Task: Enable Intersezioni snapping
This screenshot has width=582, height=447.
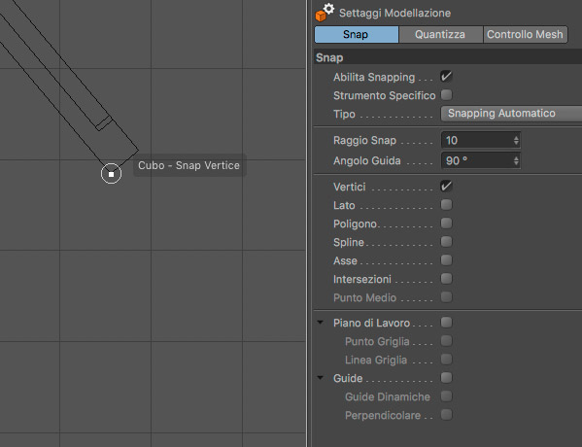Action: point(446,279)
